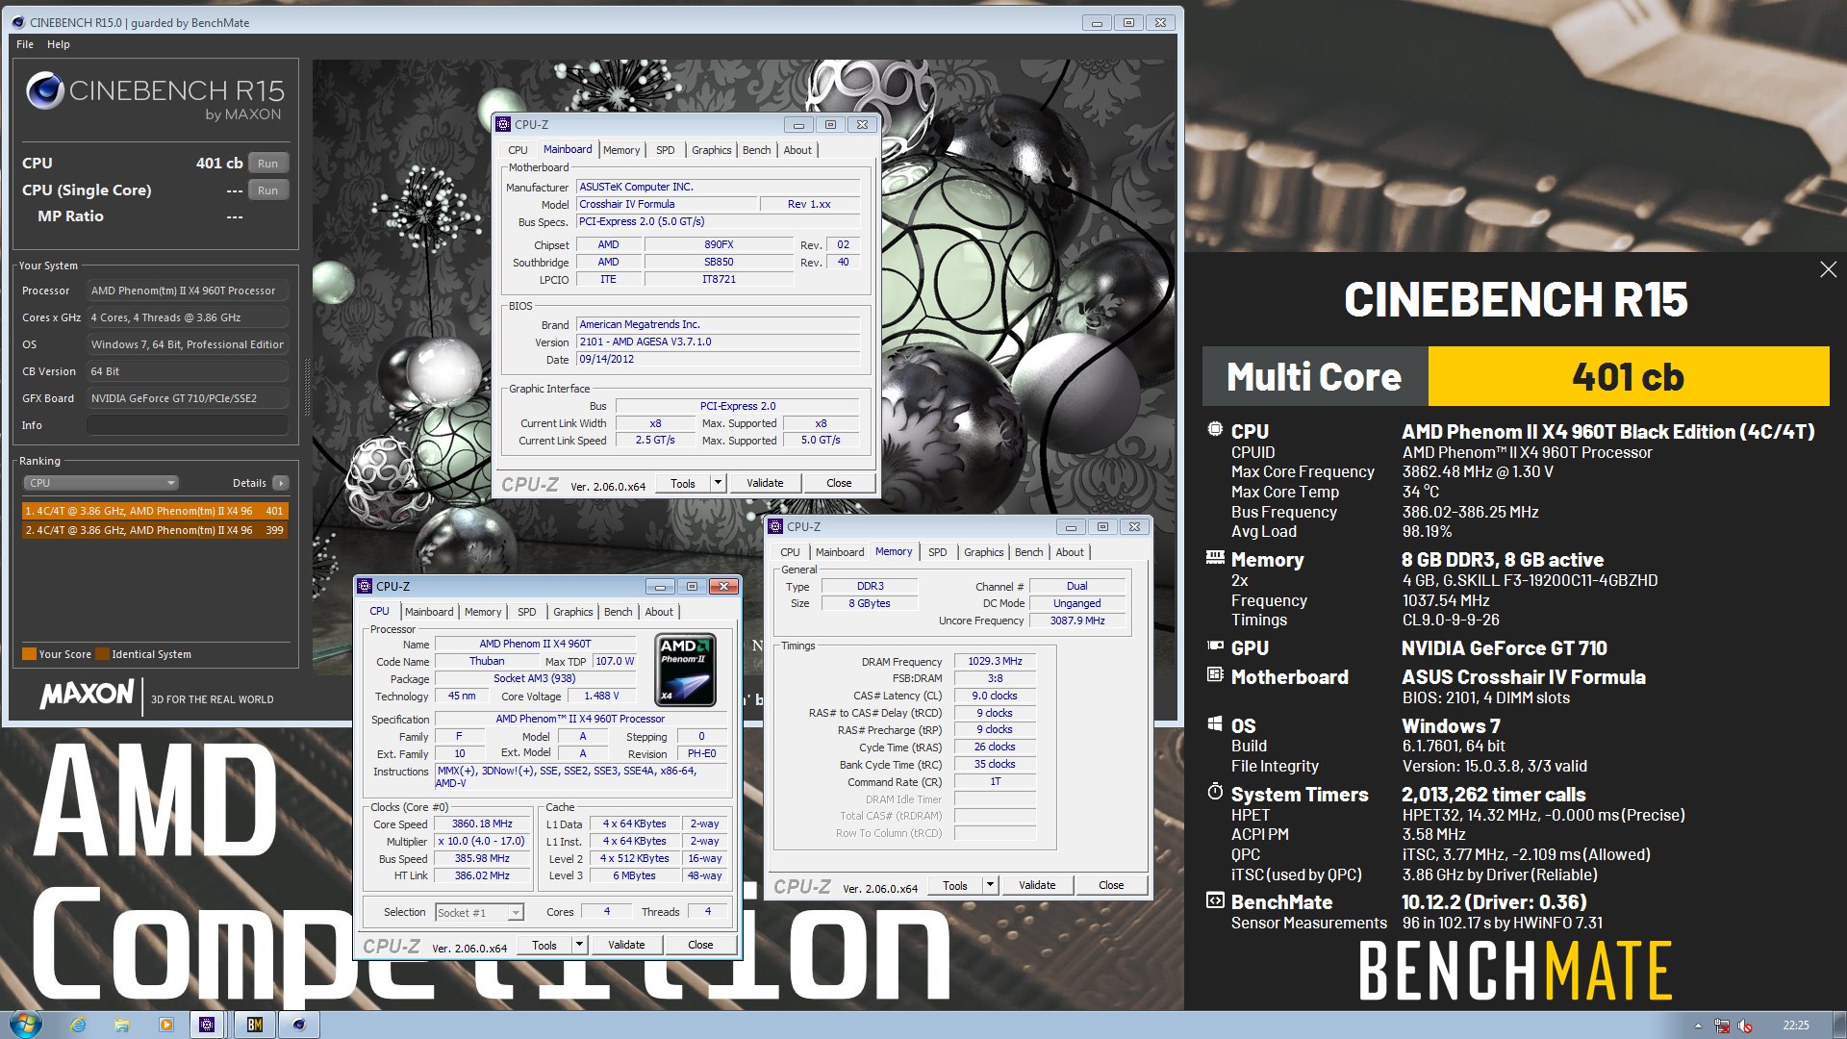Image resolution: width=1847 pixels, height=1039 pixels.
Task: Click Validate in Mainboard CPU-Z window
Action: [x=765, y=483]
